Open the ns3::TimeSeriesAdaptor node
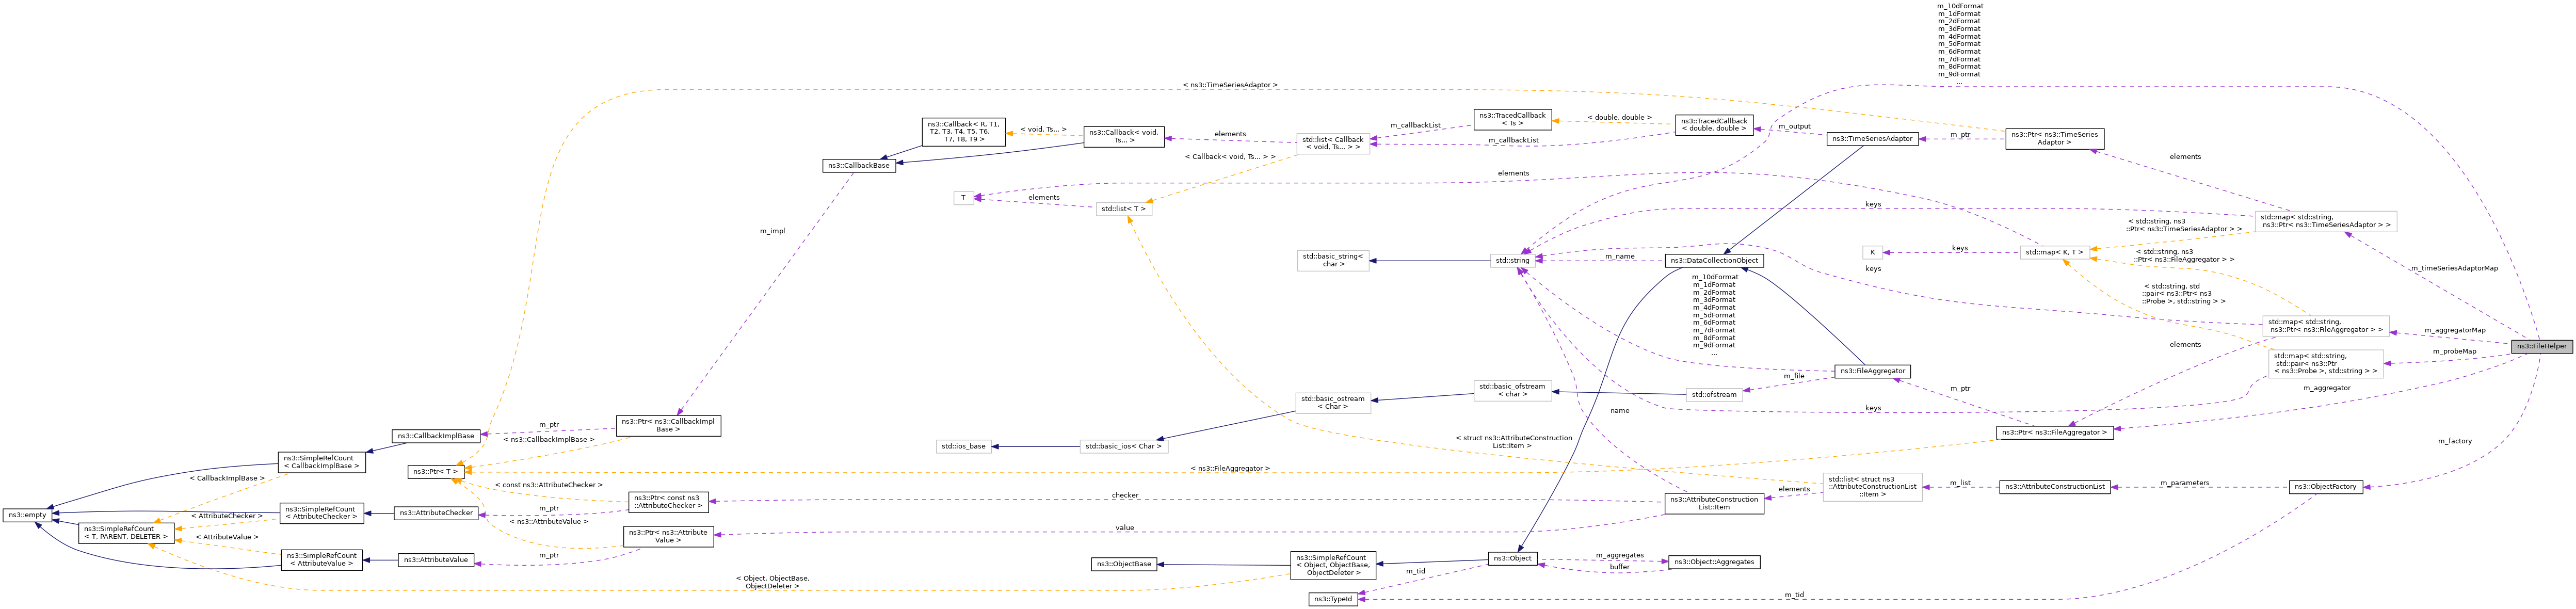 (1872, 139)
